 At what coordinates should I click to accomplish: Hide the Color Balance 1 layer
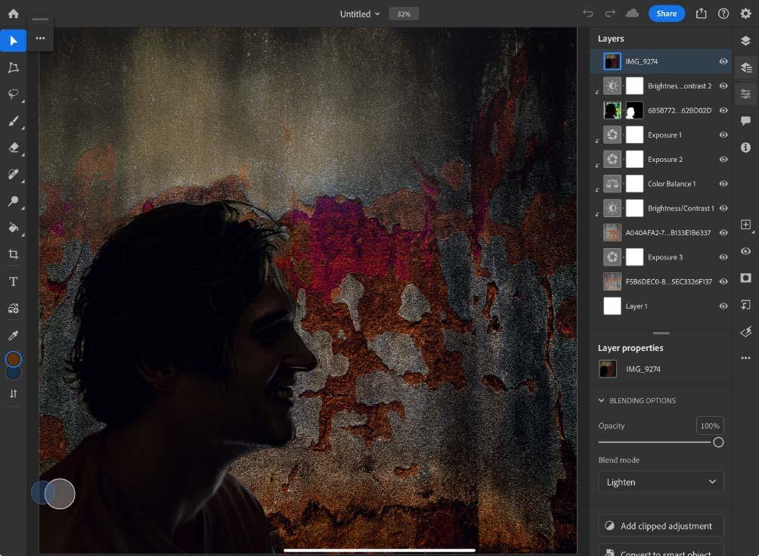pos(723,184)
